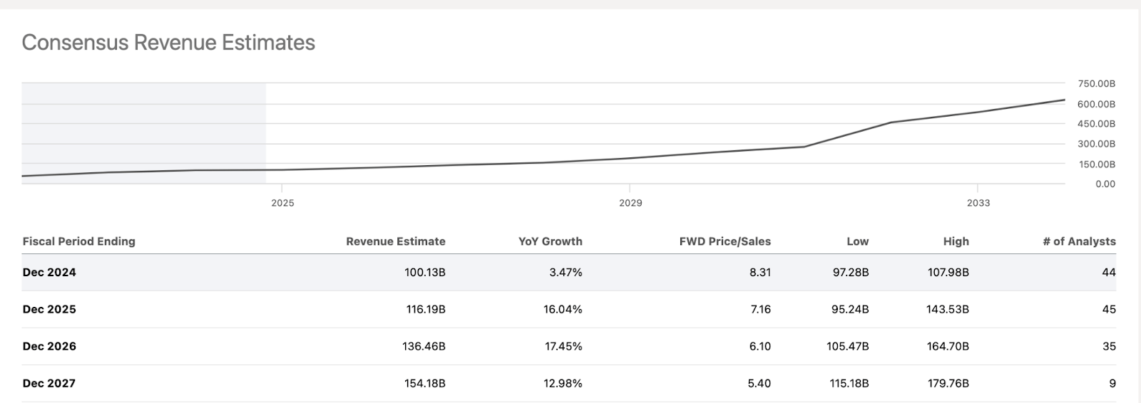This screenshot has width=1141, height=403.
Task: Click the 2033 x-axis label on chart
Action: 978,203
